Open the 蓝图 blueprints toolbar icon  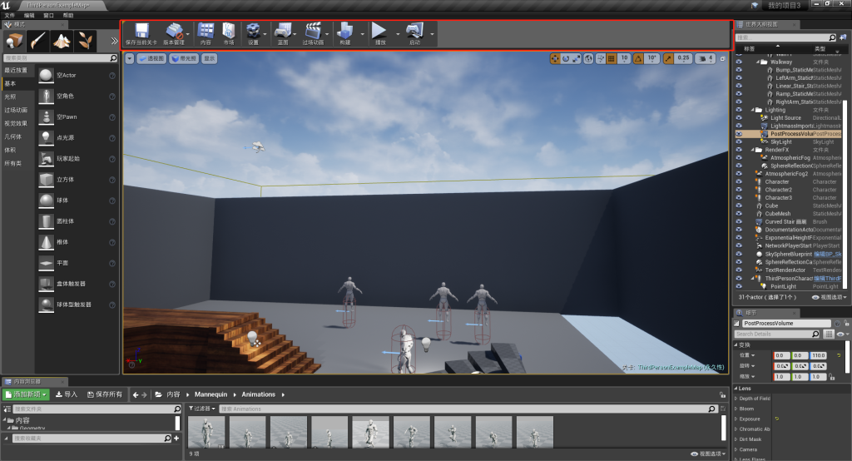click(283, 32)
